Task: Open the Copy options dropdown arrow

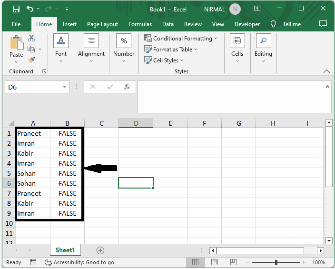Action: coord(40,49)
